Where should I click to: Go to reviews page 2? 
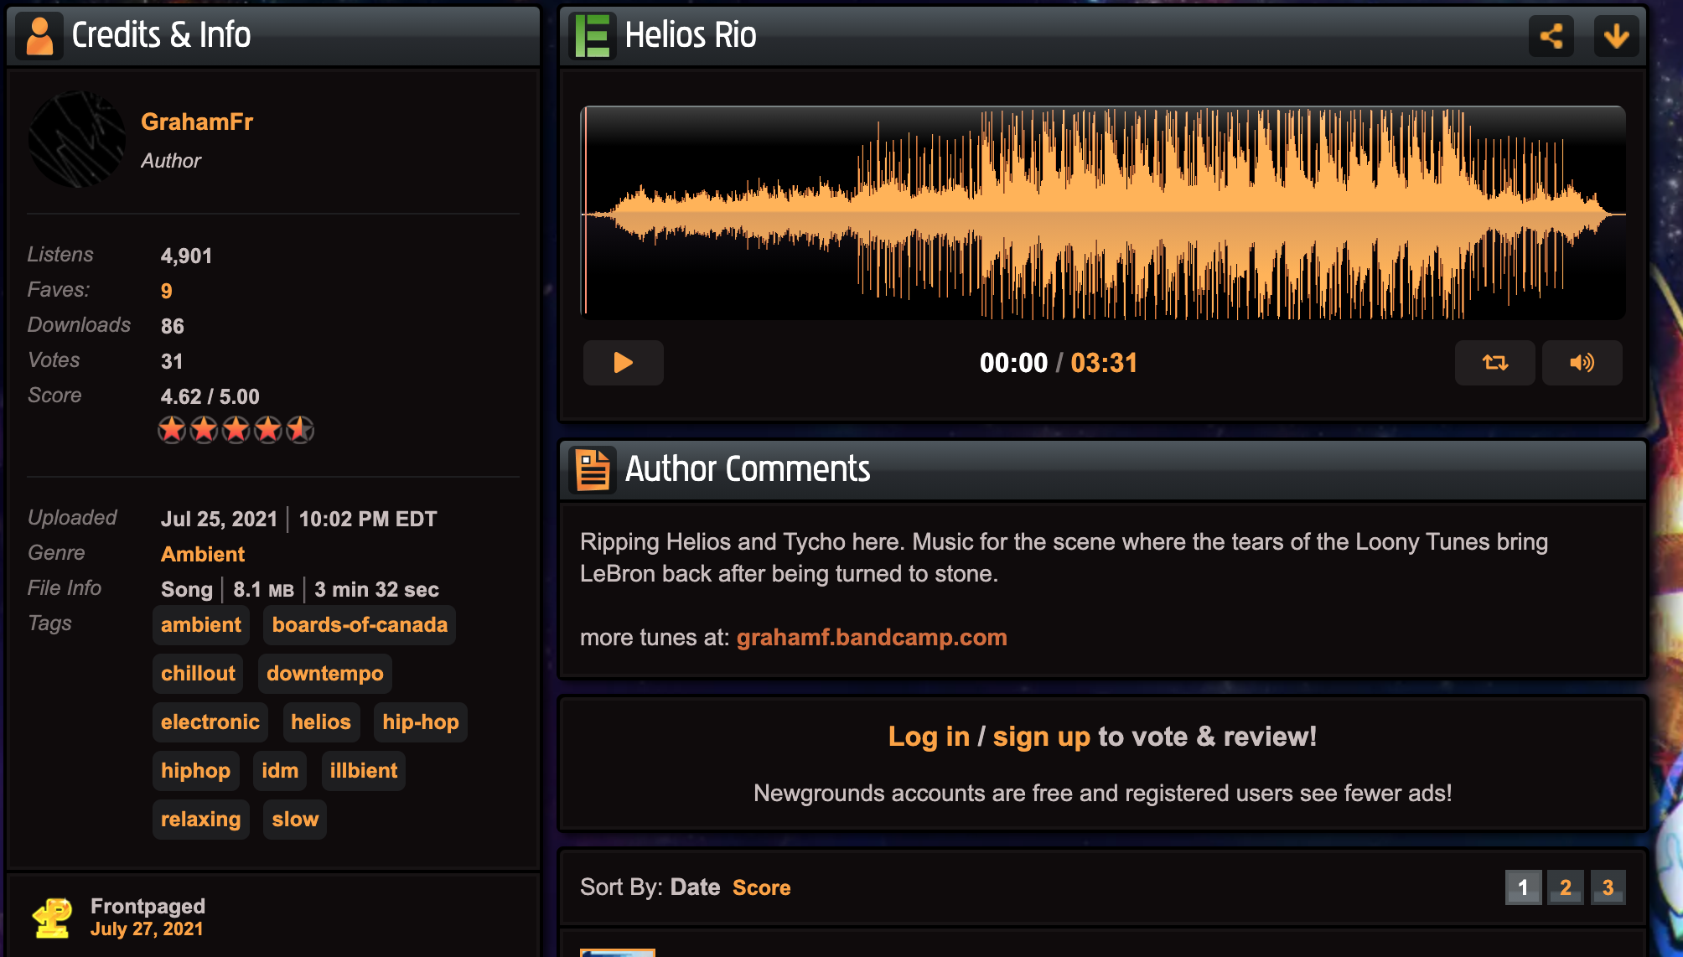1565,887
